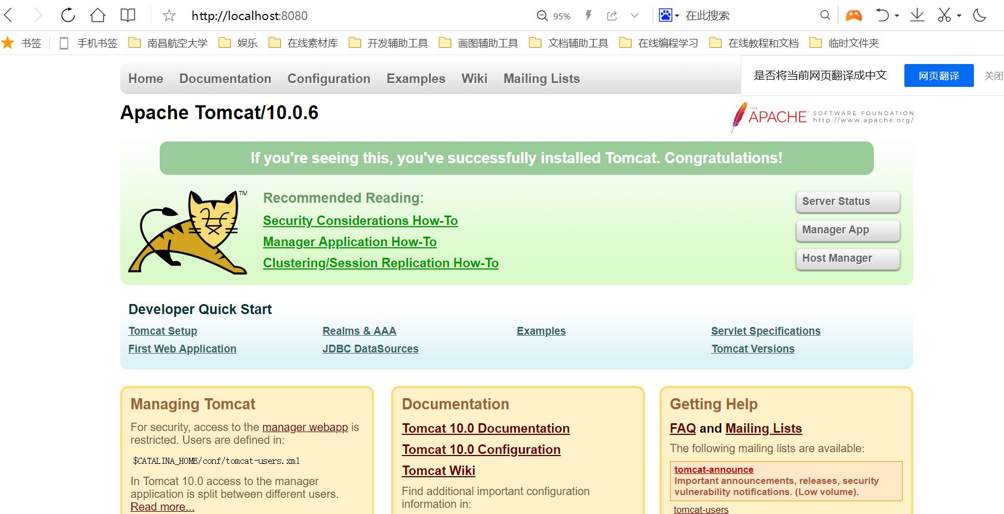Expand the scissors tool dropdown arrow
Image resolution: width=1004 pixels, height=514 pixels.
pyautogui.click(x=959, y=16)
